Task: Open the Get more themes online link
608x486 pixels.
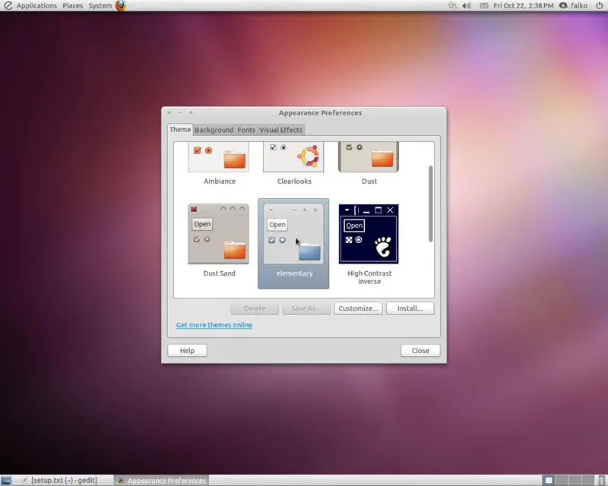Action: click(x=214, y=325)
